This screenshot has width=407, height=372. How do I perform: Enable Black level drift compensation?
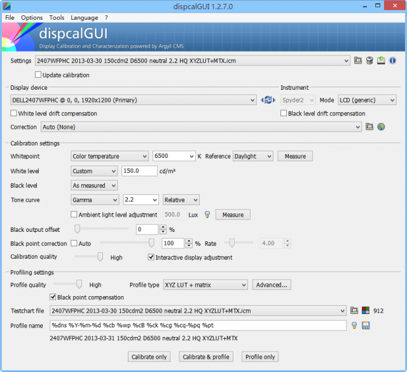pos(284,113)
